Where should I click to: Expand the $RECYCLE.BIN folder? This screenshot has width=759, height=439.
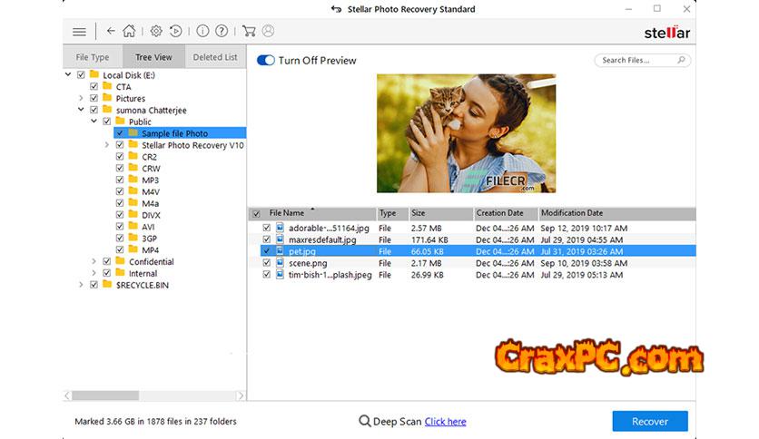(x=81, y=285)
